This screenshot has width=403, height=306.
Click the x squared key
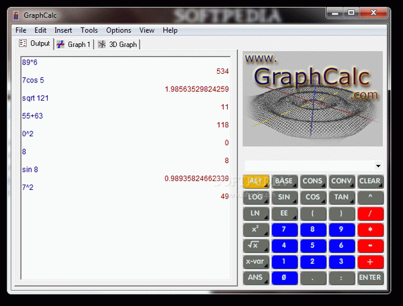[x=256, y=229]
